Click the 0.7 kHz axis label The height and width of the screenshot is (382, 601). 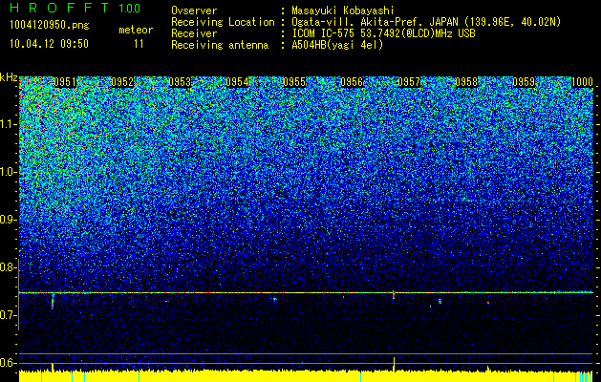(9, 315)
